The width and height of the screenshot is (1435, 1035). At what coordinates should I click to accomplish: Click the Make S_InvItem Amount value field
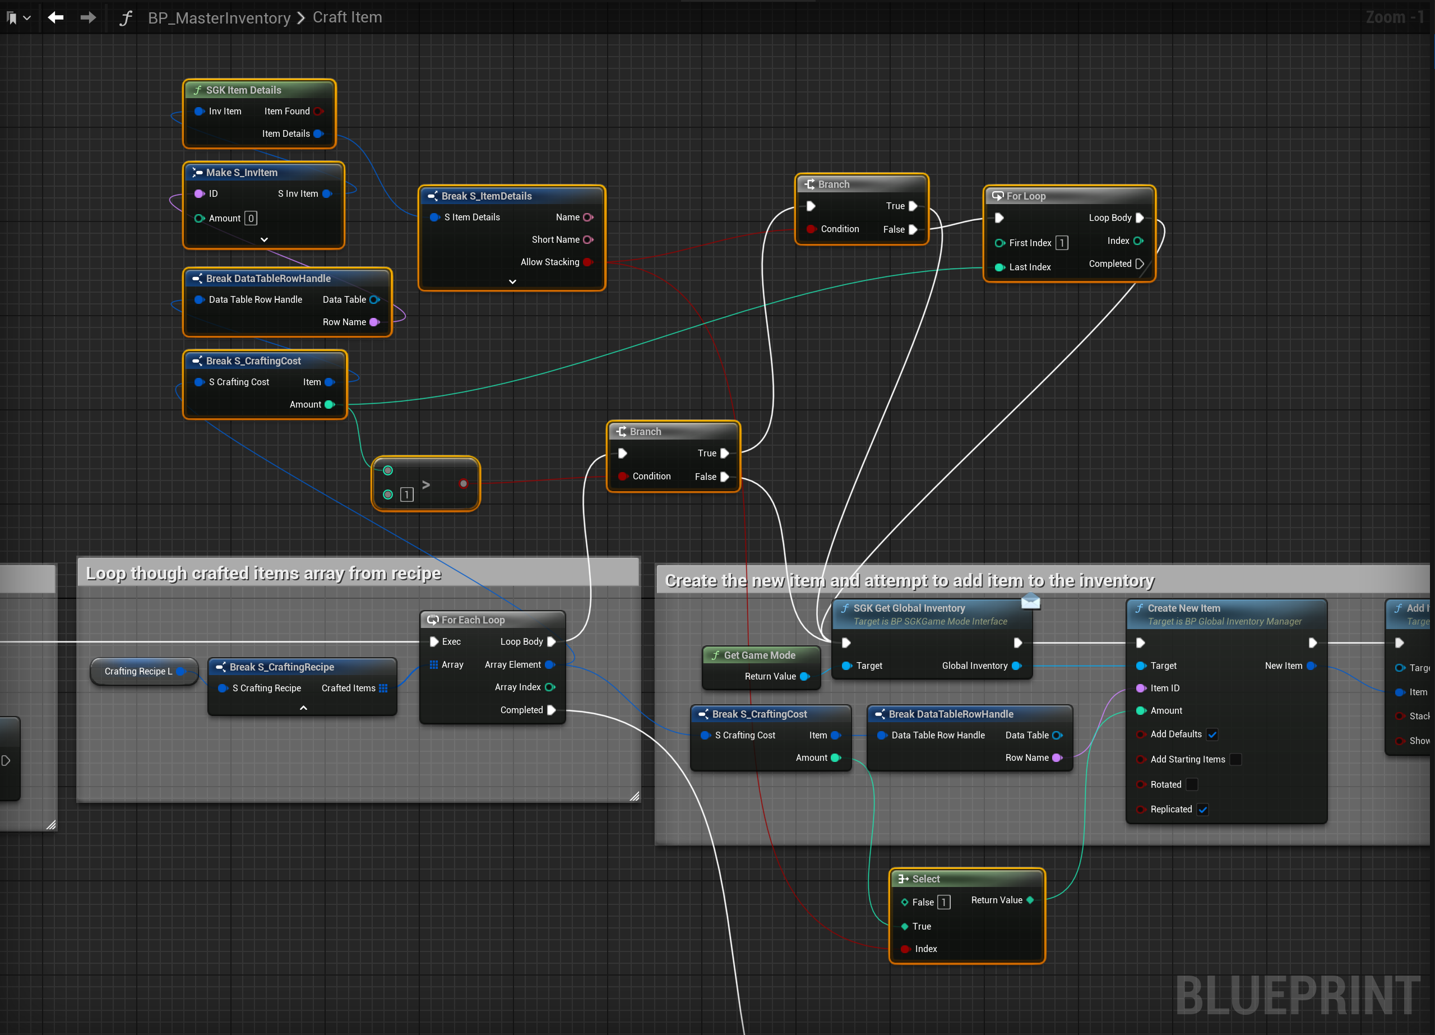[251, 219]
